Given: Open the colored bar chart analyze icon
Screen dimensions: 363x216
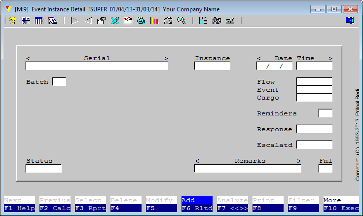Looking at the screenshot, I should coord(154,21).
